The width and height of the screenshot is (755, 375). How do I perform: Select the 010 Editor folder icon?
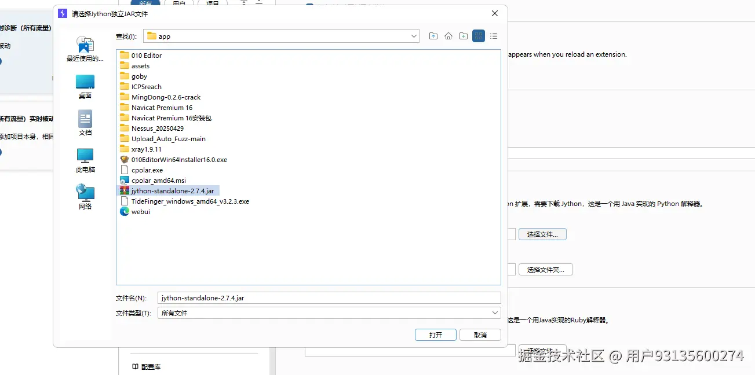pyautogui.click(x=125, y=56)
